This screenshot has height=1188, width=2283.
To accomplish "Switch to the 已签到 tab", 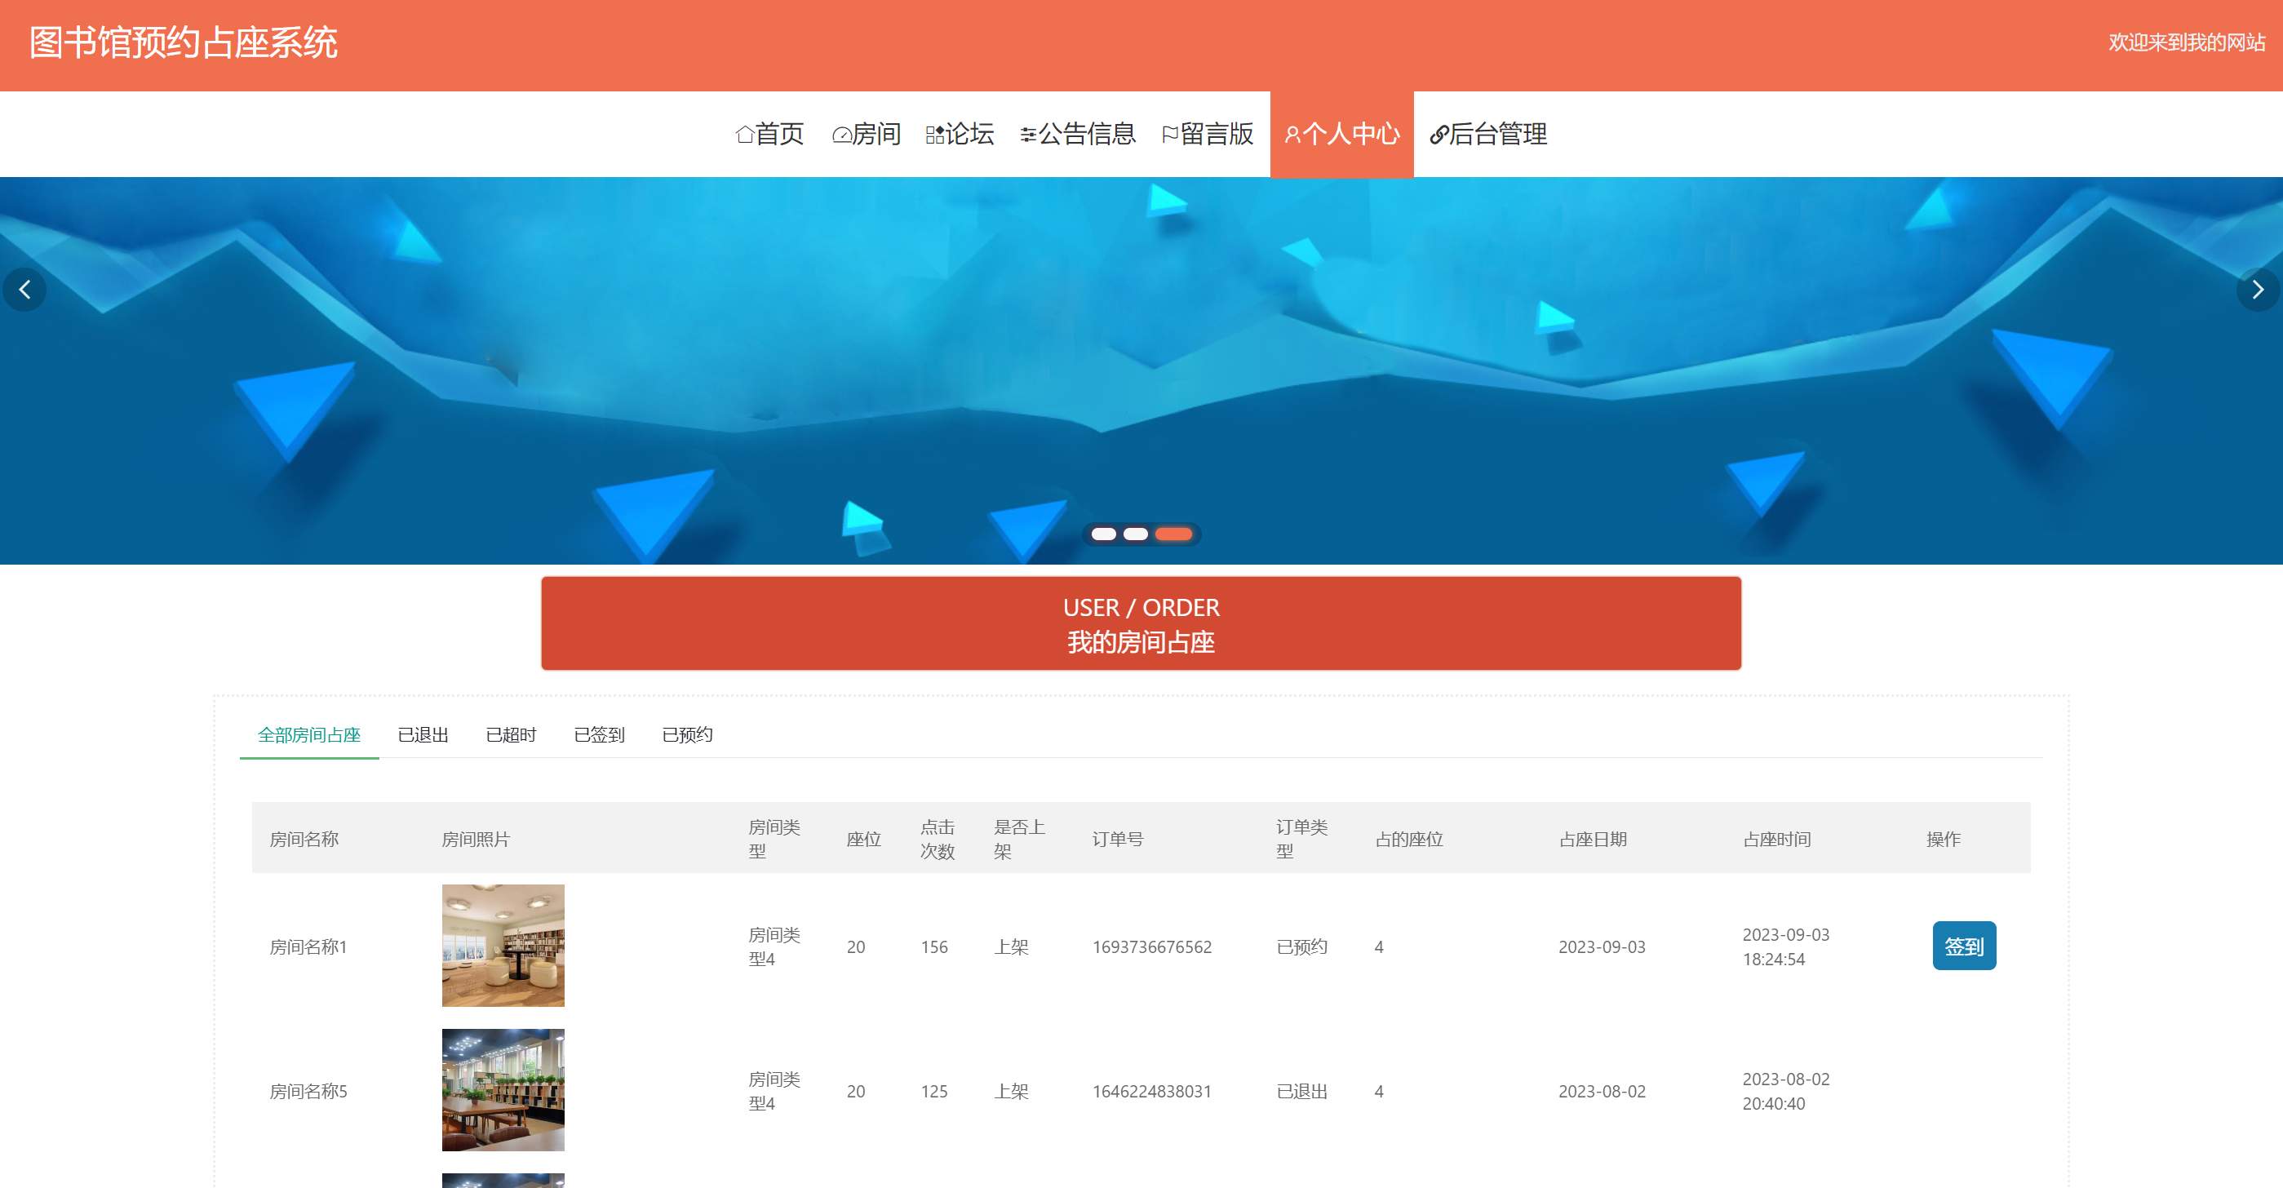I will [599, 735].
